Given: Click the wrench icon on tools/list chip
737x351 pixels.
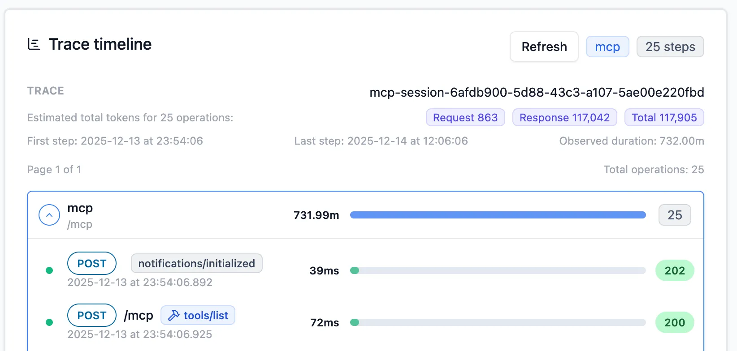Looking at the screenshot, I should (173, 315).
